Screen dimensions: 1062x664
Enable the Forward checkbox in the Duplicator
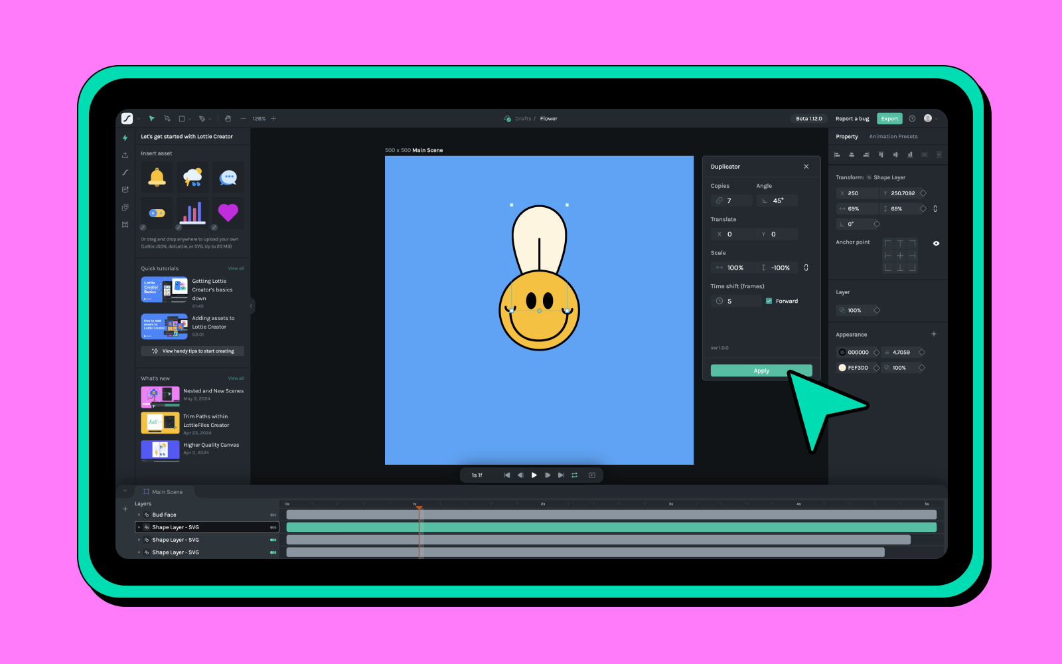[768, 301]
